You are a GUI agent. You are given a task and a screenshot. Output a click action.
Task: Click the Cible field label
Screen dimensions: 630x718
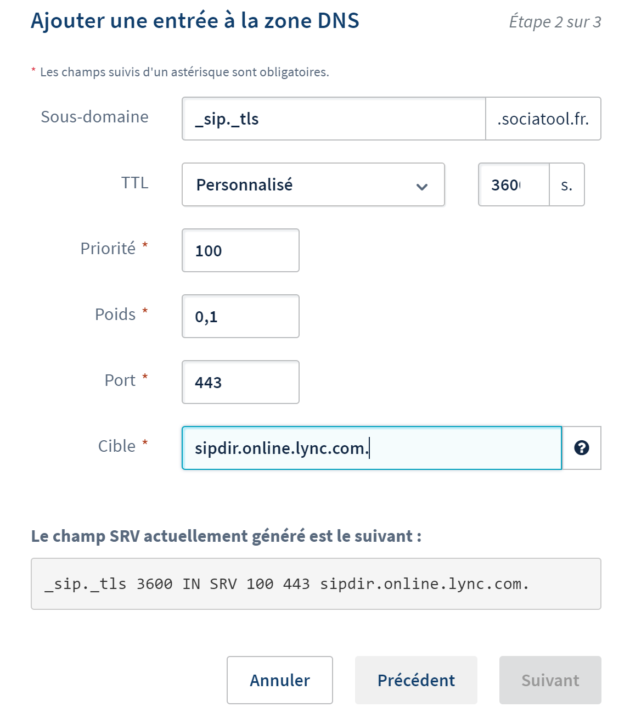(116, 446)
